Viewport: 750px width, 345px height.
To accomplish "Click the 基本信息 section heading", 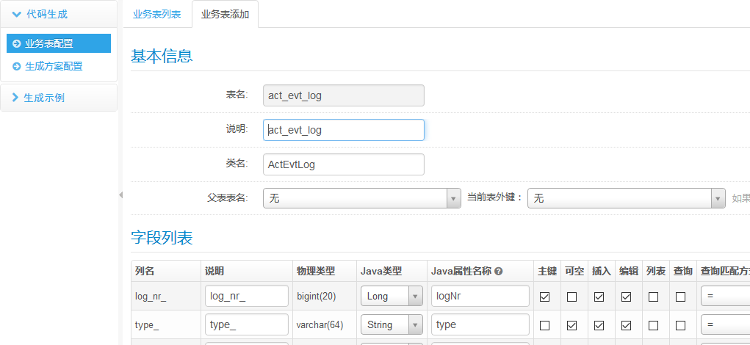I will (162, 57).
